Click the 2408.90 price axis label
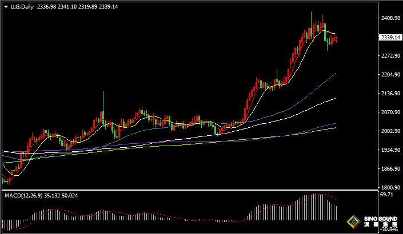This screenshot has width=403, height=234. point(390,18)
